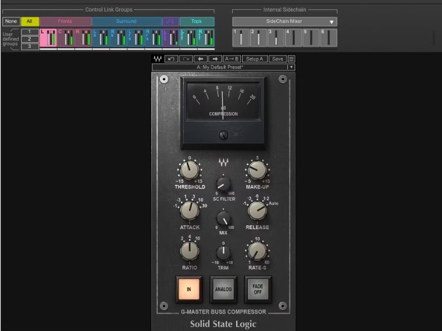Select the L channel strip
The image size is (442, 331).
48,37
